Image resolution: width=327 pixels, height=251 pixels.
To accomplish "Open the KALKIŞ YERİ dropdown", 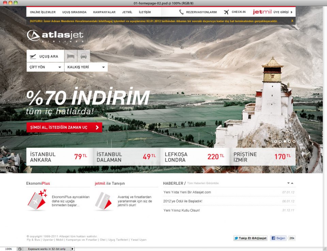I will pos(86,67).
